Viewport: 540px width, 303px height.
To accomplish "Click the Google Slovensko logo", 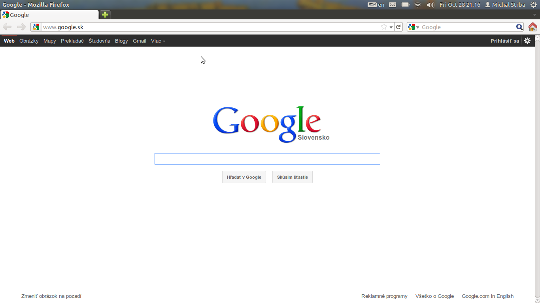I will [x=271, y=124].
